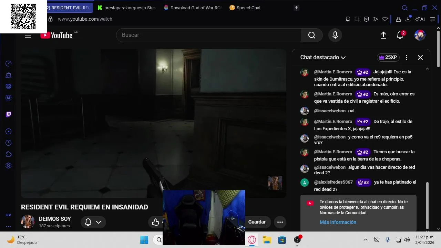Open the ad blocker shield icon

click(x=366, y=19)
